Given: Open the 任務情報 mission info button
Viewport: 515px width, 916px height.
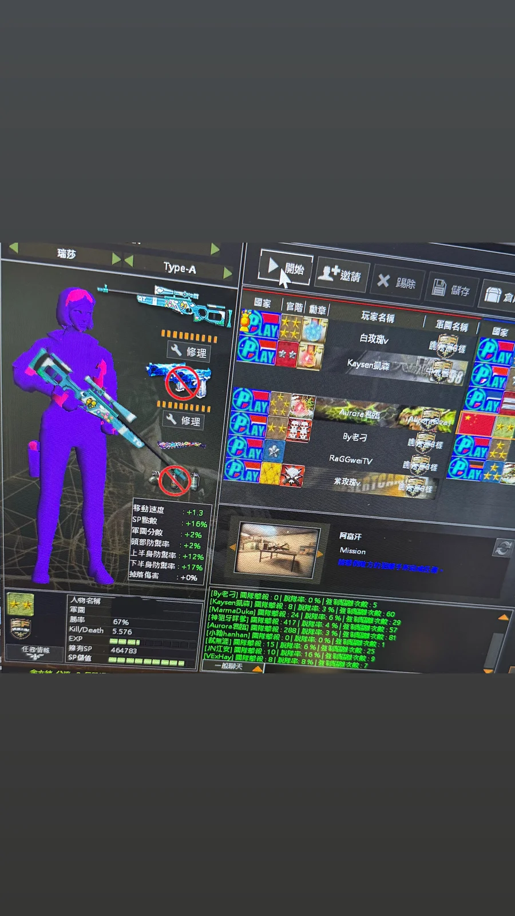Looking at the screenshot, I should (35, 651).
